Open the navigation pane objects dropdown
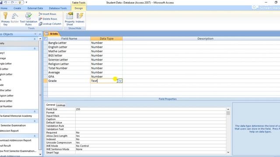 pyautogui.click(x=35, y=34)
